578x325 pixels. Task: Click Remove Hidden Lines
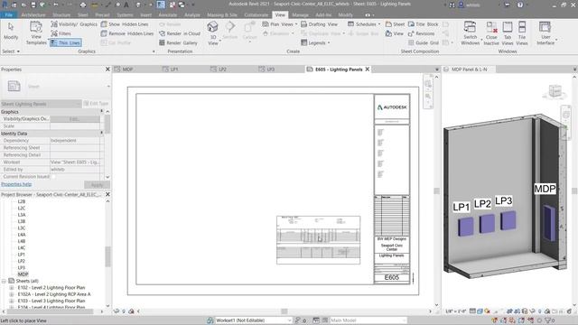pyautogui.click(x=127, y=33)
